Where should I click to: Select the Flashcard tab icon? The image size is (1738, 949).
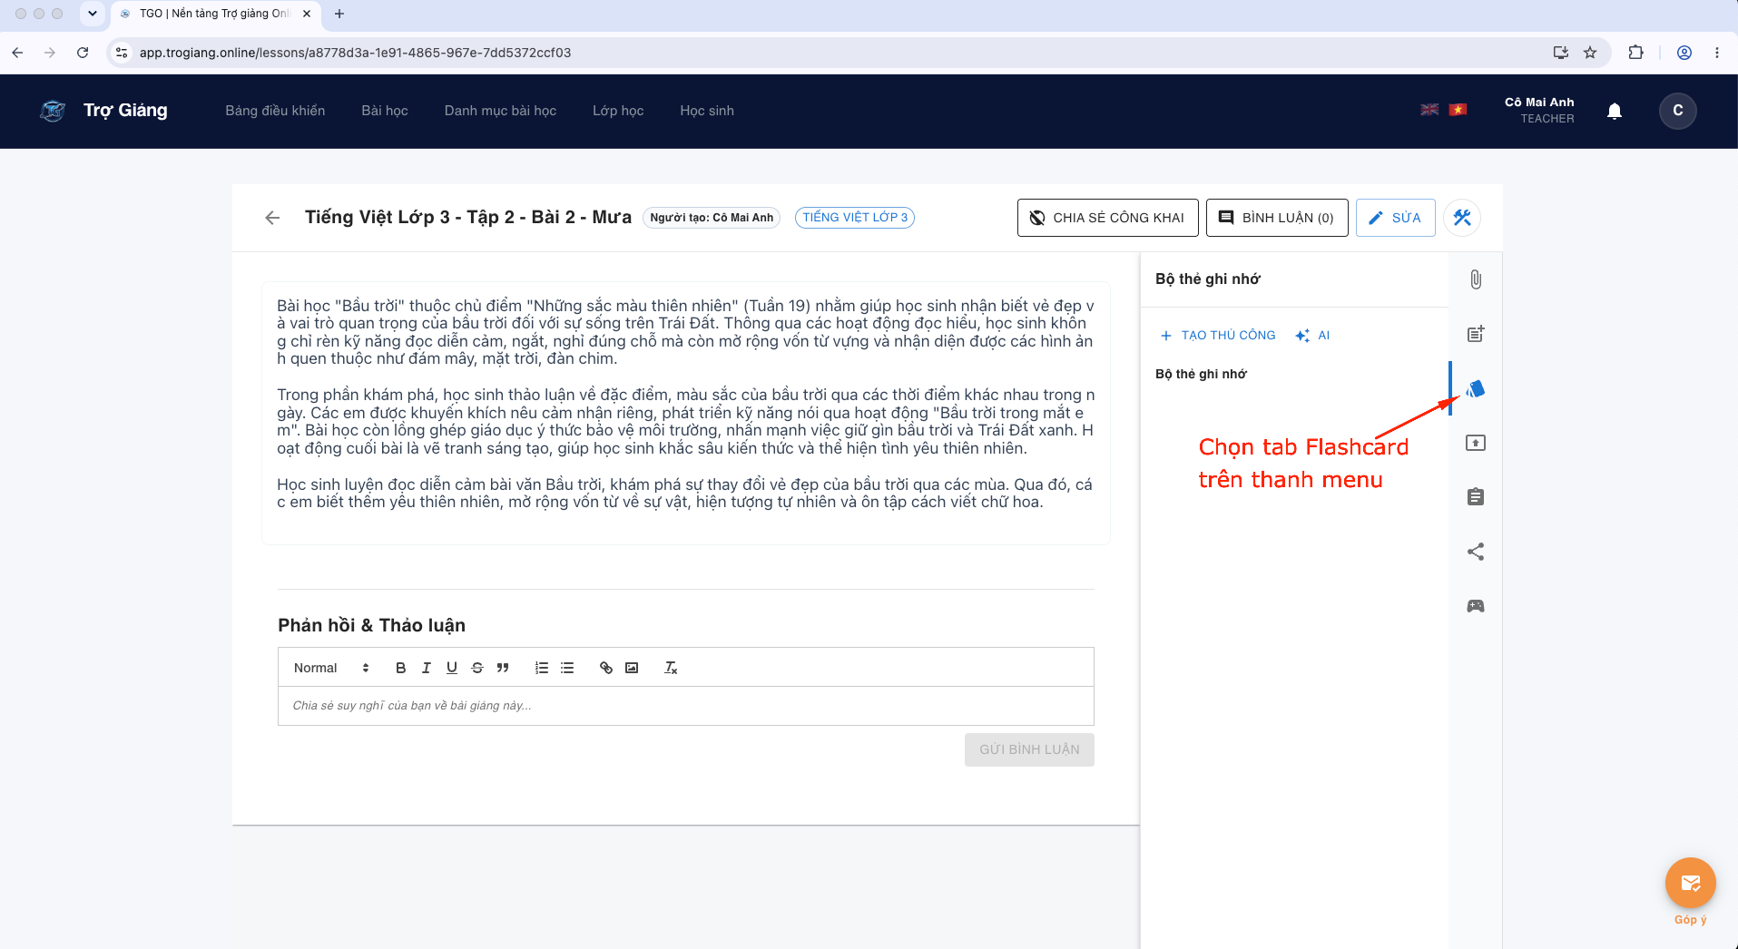coord(1476,388)
